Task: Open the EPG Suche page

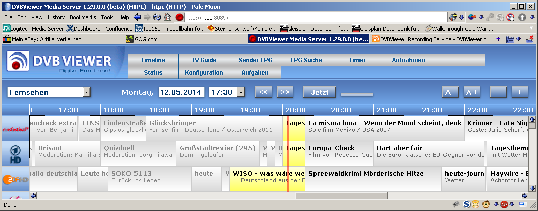Action: point(306,60)
